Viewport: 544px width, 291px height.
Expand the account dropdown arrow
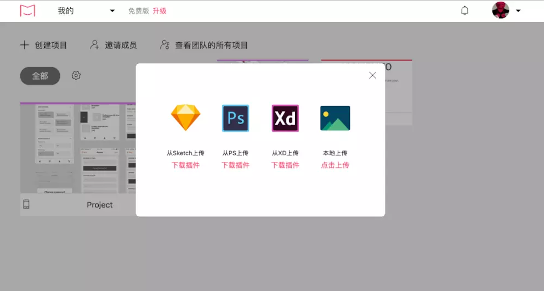pyautogui.click(x=518, y=11)
